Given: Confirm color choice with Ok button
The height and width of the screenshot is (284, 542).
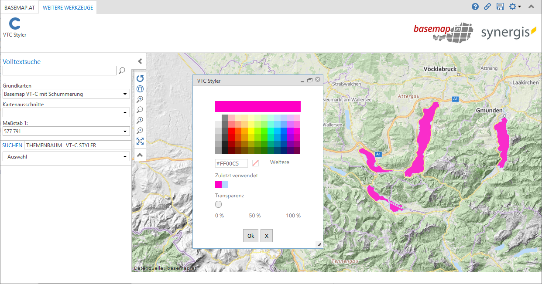Looking at the screenshot, I should [250, 235].
